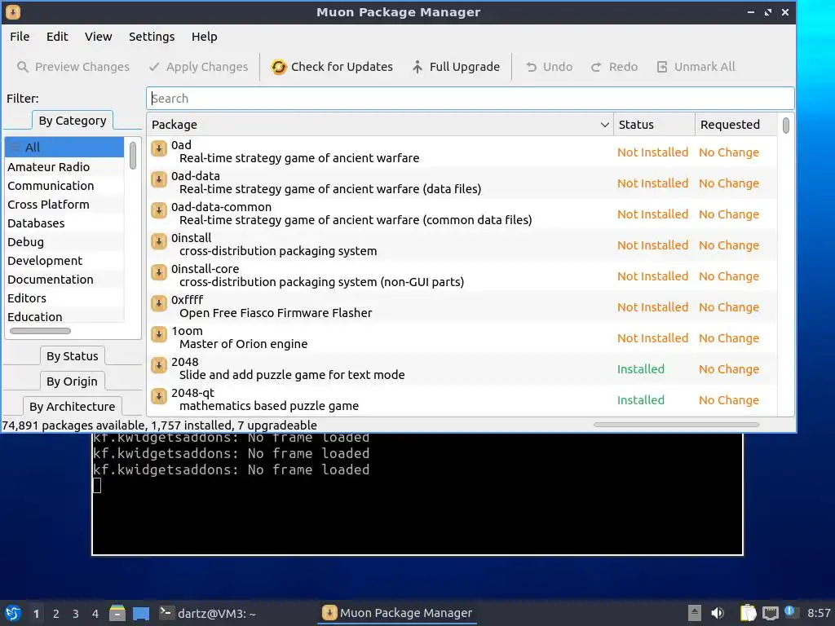Switch to the By Architecture filter tab
The height and width of the screenshot is (626, 835).
pos(73,407)
